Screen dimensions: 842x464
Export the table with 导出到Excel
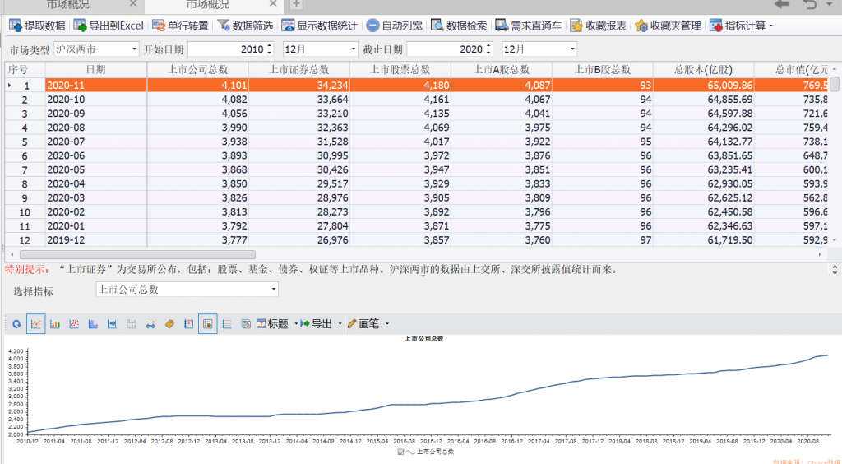tap(108, 26)
